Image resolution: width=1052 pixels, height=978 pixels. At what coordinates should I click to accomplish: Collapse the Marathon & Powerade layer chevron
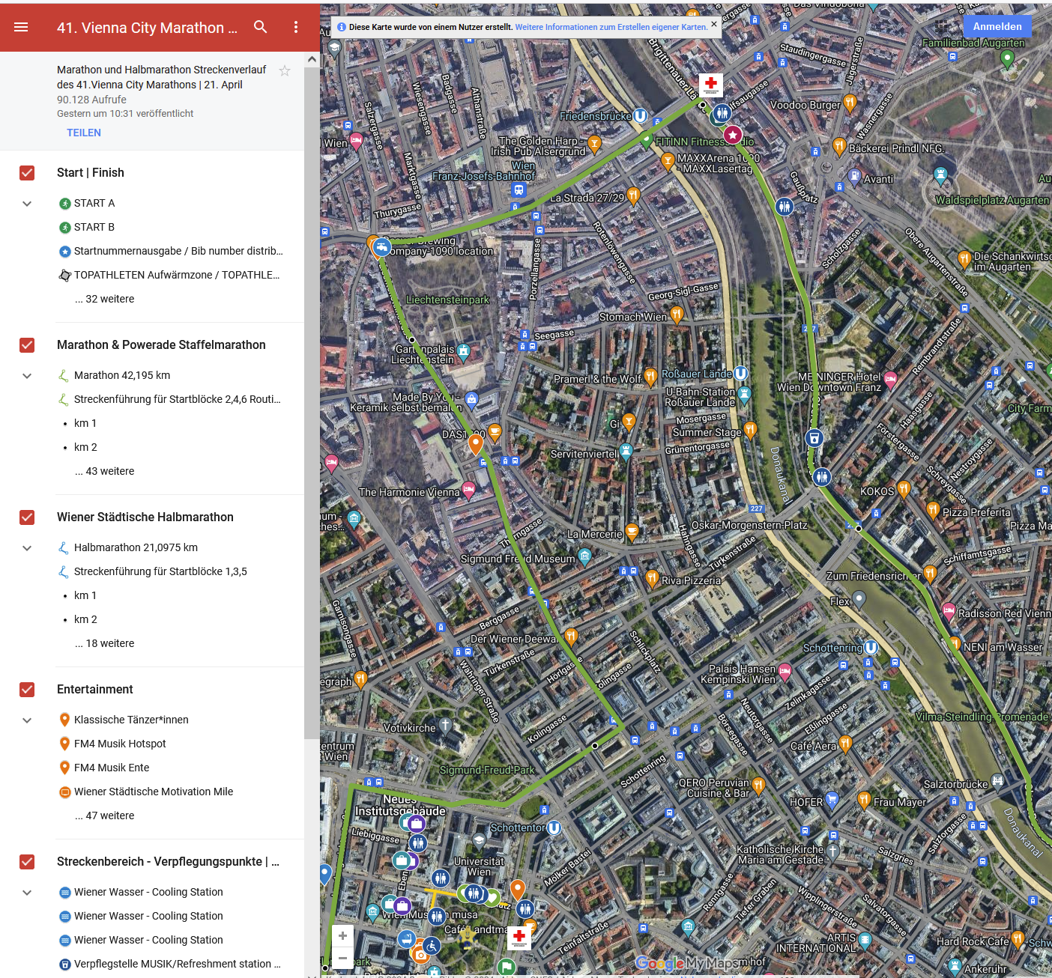point(27,376)
